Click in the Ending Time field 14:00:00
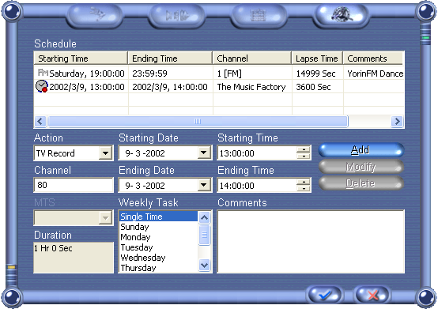This screenshot has width=438, height=309. [x=257, y=186]
